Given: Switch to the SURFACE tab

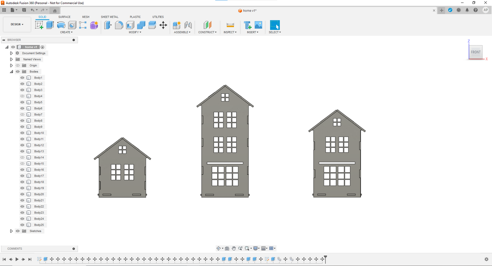Looking at the screenshot, I should 64,17.
